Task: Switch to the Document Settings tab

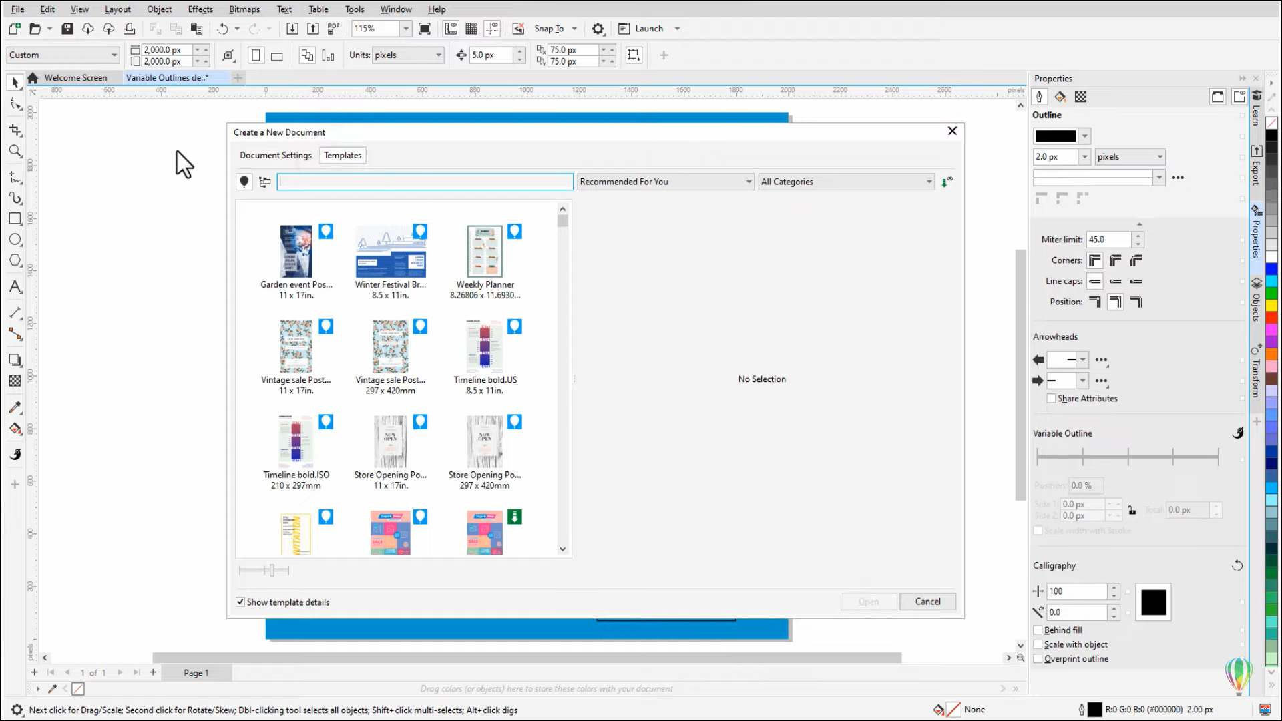Action: tap(276, 155)
